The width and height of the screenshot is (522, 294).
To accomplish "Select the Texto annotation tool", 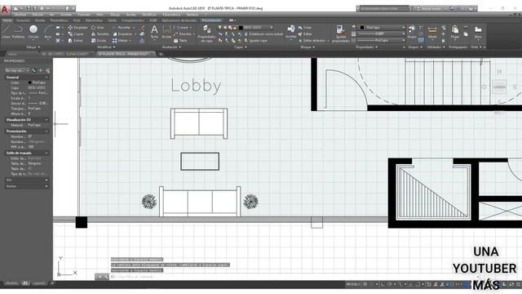I will click(154, 33).
